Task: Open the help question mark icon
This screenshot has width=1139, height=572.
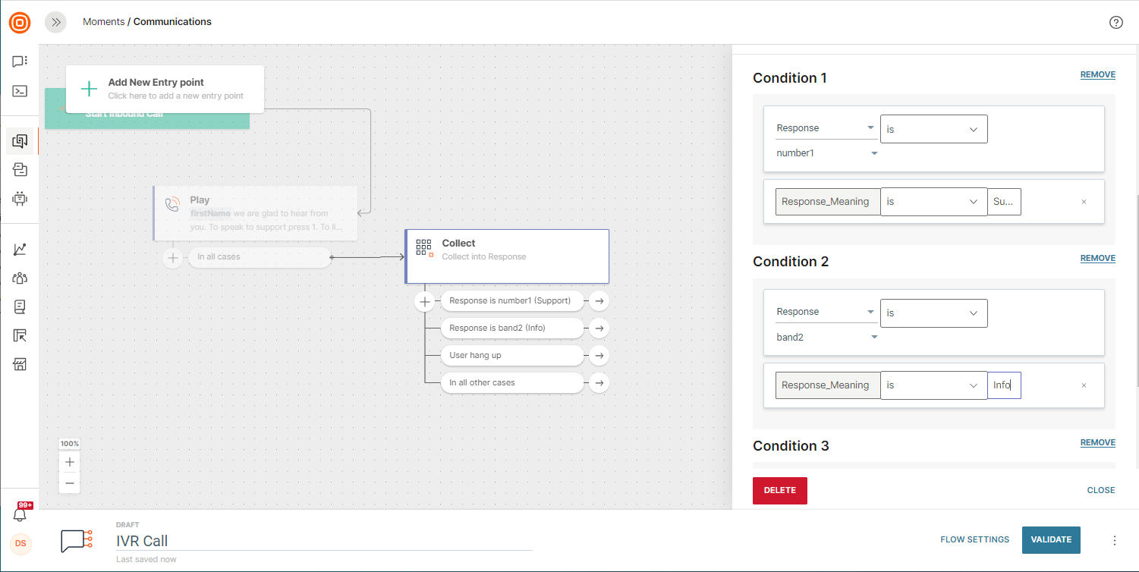Action: point(1115,22)
